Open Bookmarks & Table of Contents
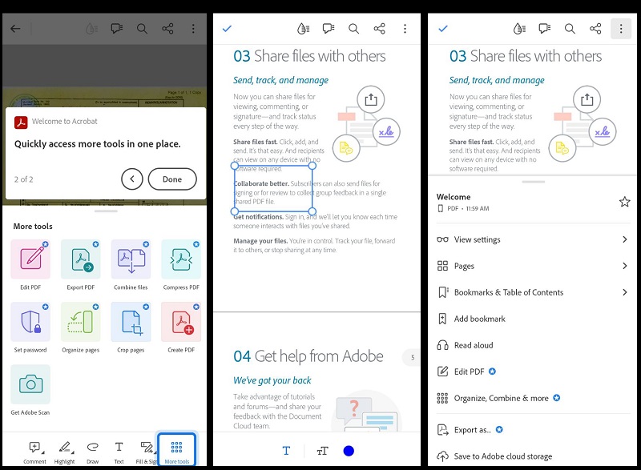The image size is (641, 470). (533, 292)
